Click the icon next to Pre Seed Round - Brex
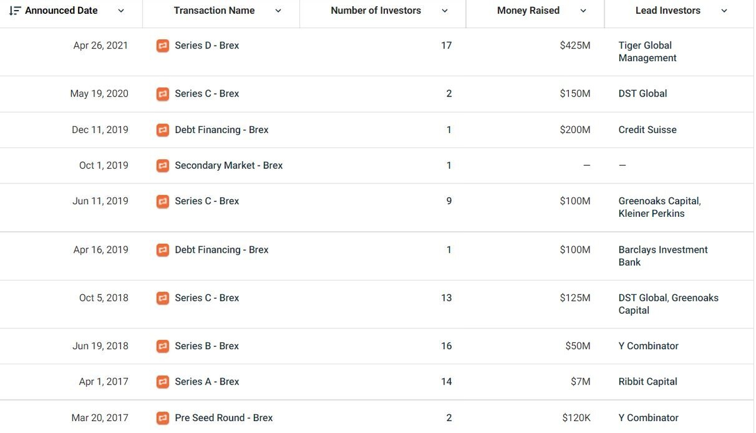Viewport: 756px width, 433px height. pos(163,417)
